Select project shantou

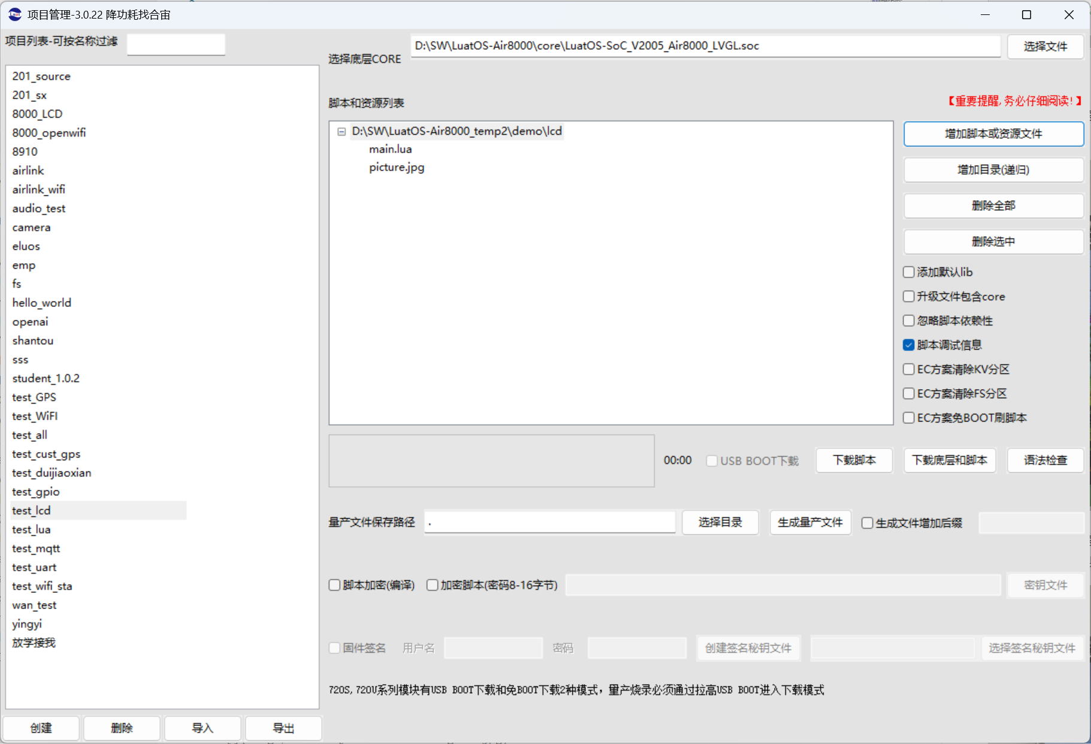point(33,341)
